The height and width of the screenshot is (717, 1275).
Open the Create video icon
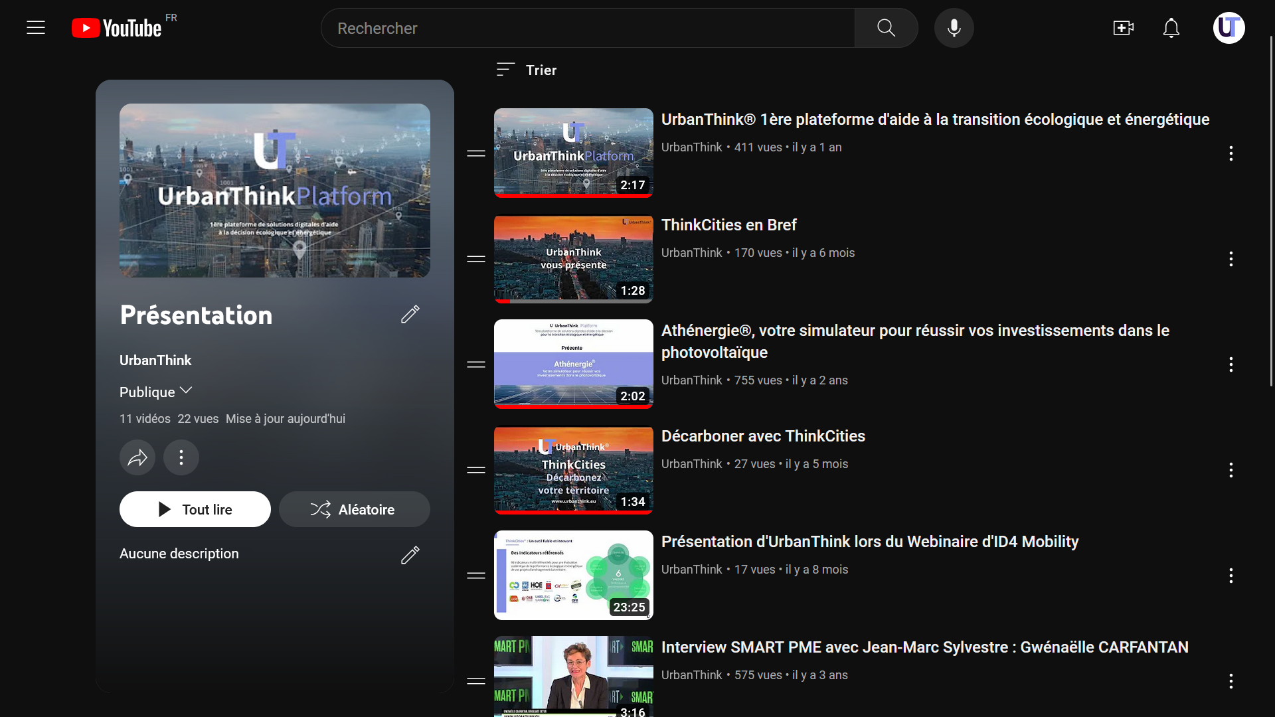[x=1123, y=28]
